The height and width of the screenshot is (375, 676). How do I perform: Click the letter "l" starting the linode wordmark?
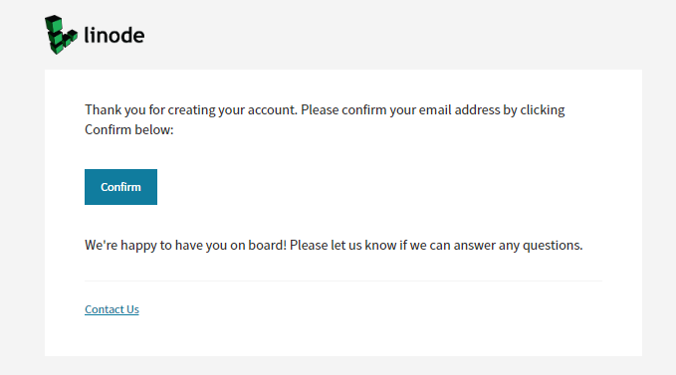click(x=86, y=35)
